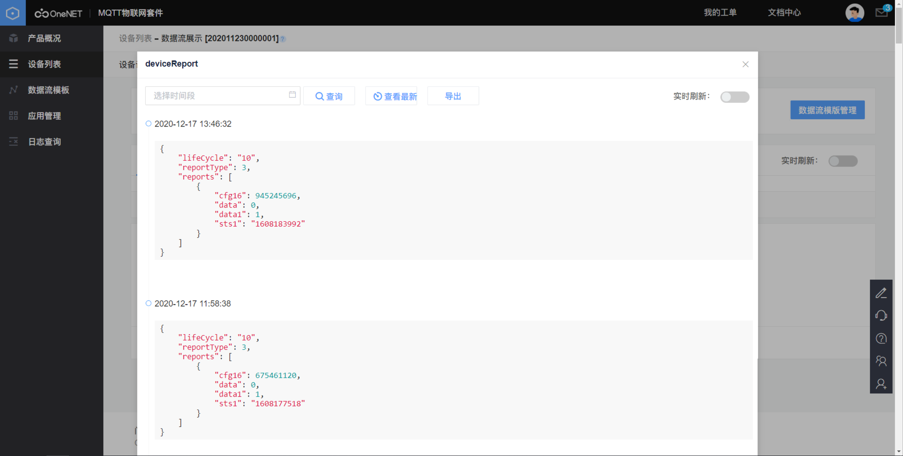Open inbox via envelope icon showing 3 messages
This screenshot has width=903, height=456.
pyautogui.click(x=881, y=13)
